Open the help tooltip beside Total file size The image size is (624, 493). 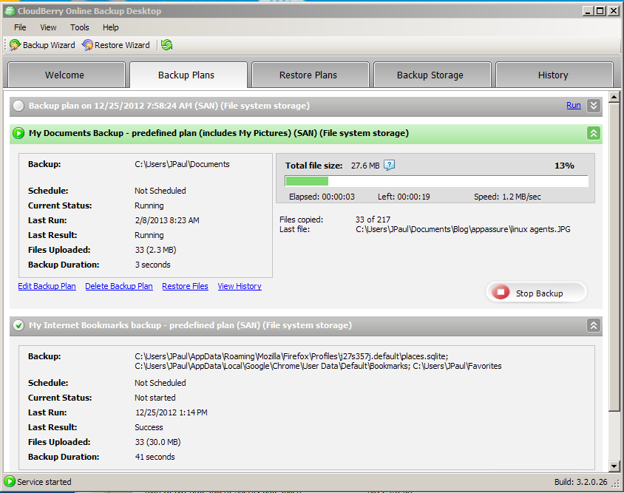(x=389, y=165)
